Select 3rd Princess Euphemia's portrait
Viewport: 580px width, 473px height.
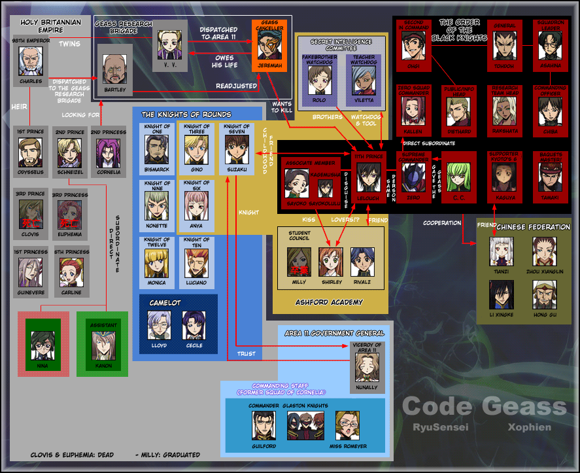coord(69,215)
